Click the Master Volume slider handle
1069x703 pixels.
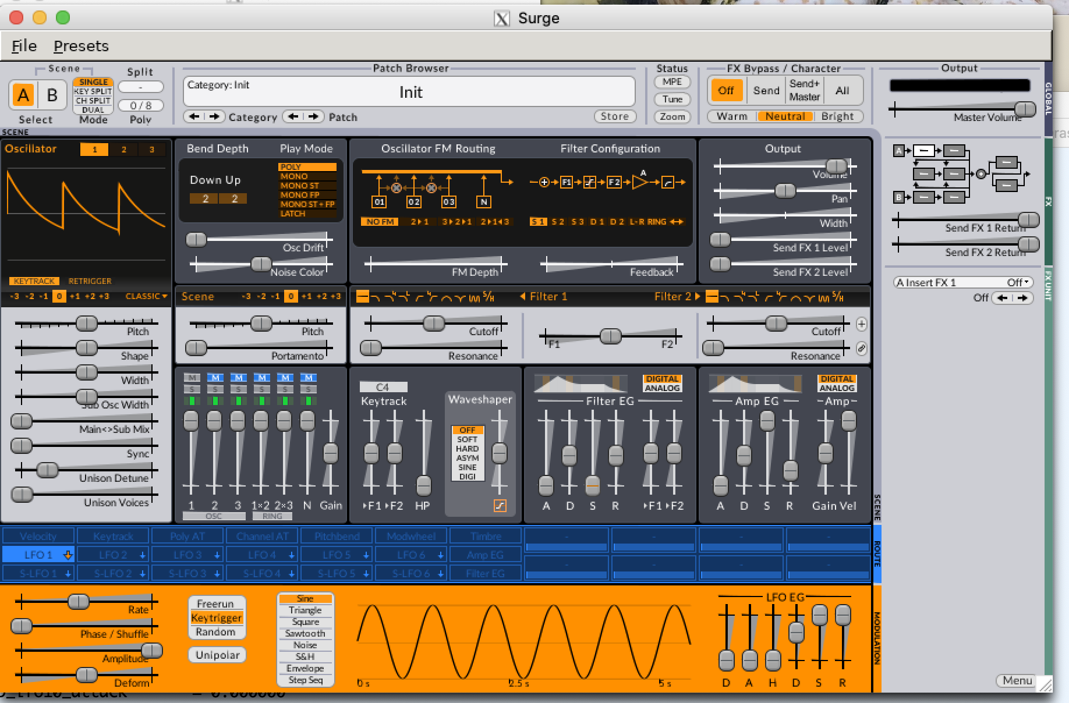click(1025, 109)
